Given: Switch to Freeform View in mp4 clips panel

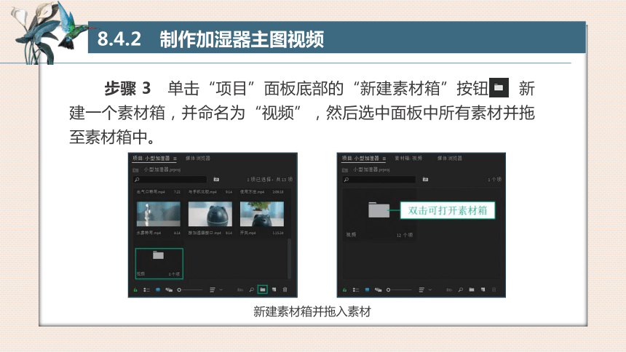Looking at the screenshot, I should 169,289.
